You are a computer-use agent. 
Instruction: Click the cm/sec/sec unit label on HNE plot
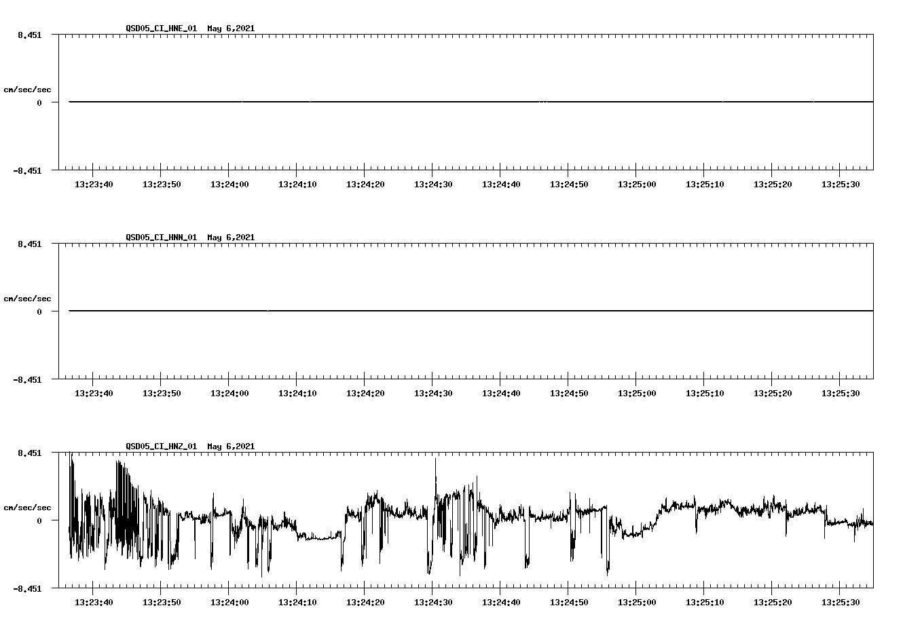[x=28, y=88]
